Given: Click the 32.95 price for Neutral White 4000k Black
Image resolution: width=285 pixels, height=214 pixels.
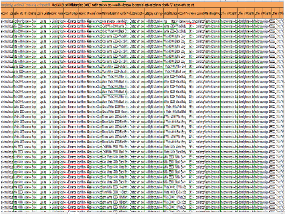Looking at the screenshot, I should [191, 122].
